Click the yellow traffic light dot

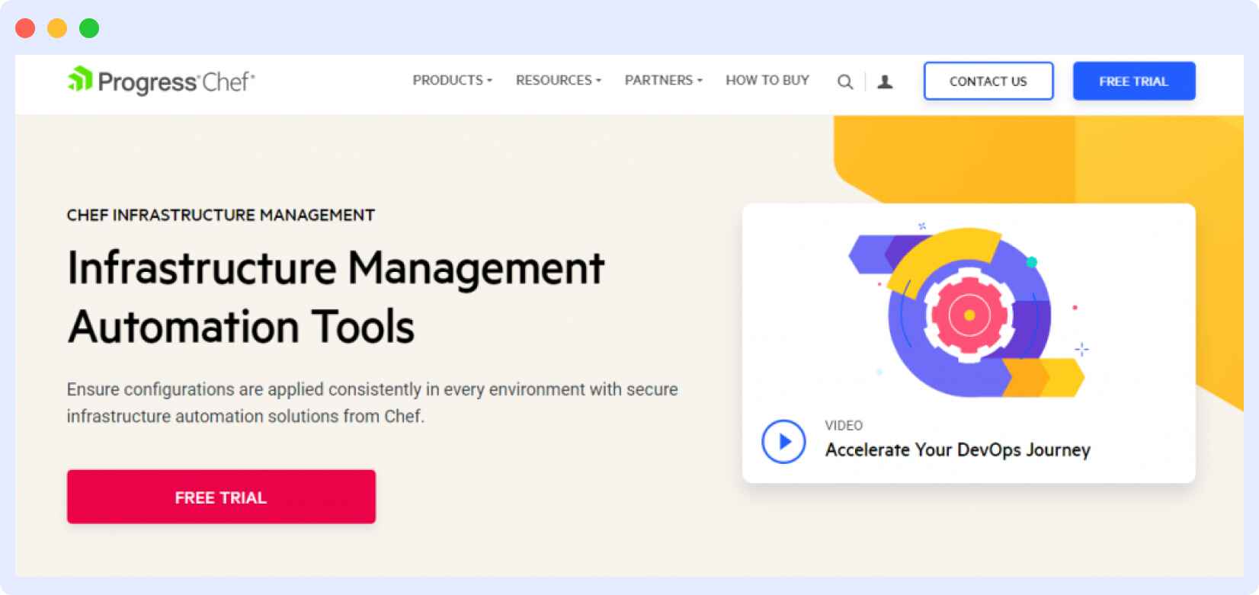[56, 27]
